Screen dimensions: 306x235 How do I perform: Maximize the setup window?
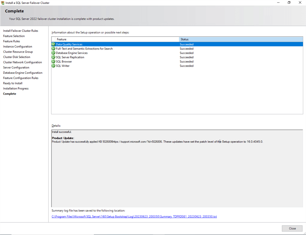(289, 3)
